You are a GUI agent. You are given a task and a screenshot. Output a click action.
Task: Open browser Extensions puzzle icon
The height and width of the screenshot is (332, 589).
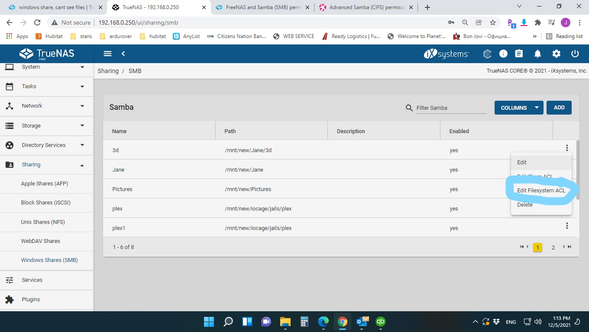[538, 22]
